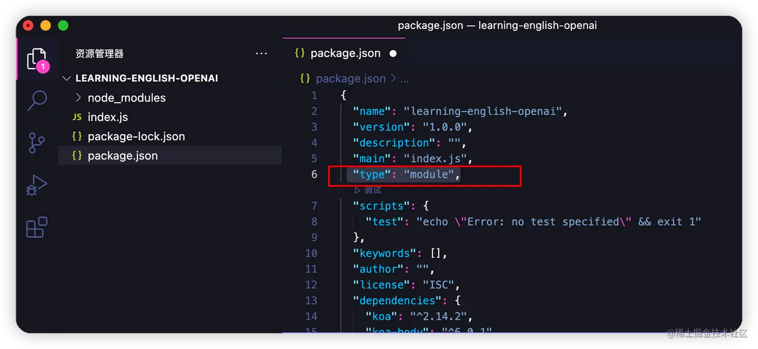
Task: Click the "module" value on line 6
Action: 429,174
